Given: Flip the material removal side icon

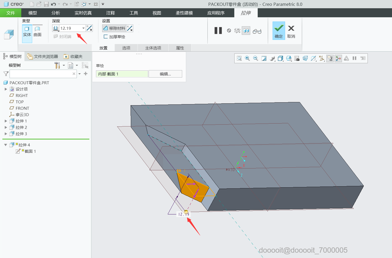Looking at the screenshot, I should (130, 28).
